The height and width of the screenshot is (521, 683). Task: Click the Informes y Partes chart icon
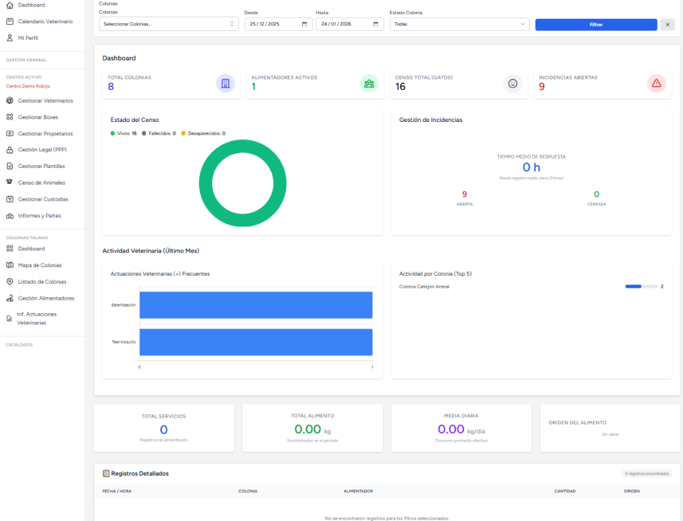coord(9,216)
